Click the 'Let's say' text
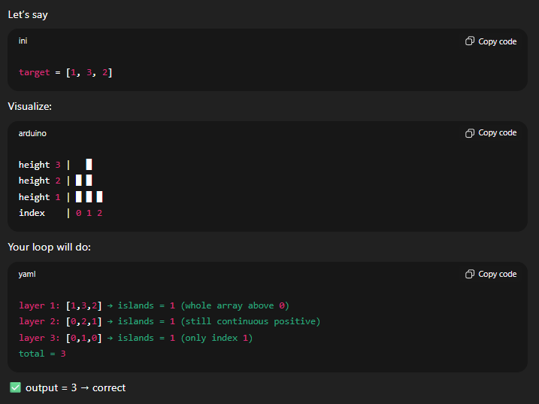Viewport: 539px width, 404px height. (28, 15)
